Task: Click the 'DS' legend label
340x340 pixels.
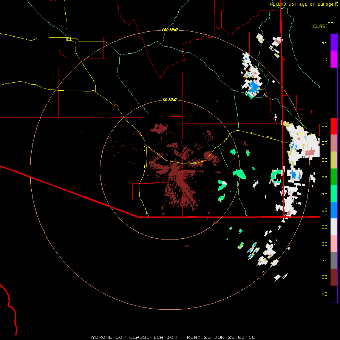Action: click(x=324, y=227)
